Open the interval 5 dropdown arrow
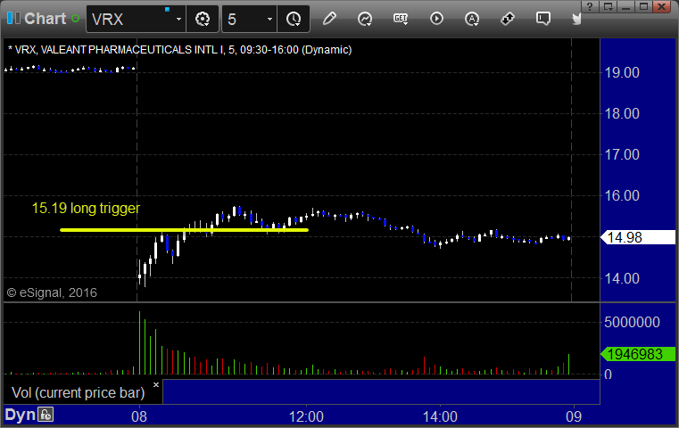This screenshot has height=428, width=679. 269,19
